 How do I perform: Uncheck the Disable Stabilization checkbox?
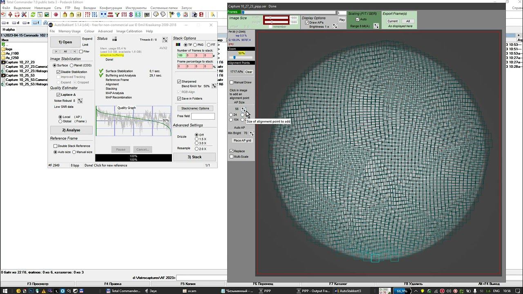tap(58, 72)
